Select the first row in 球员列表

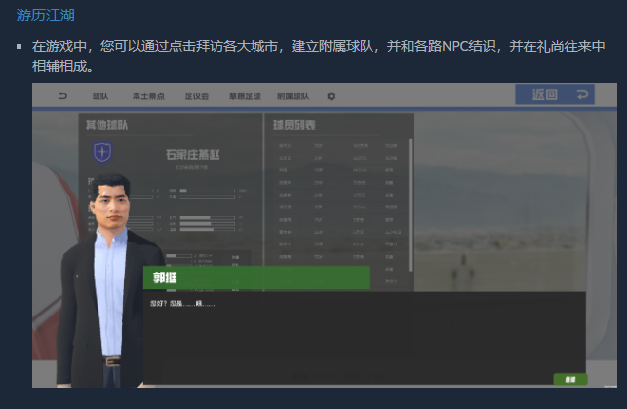click(338, 146)
